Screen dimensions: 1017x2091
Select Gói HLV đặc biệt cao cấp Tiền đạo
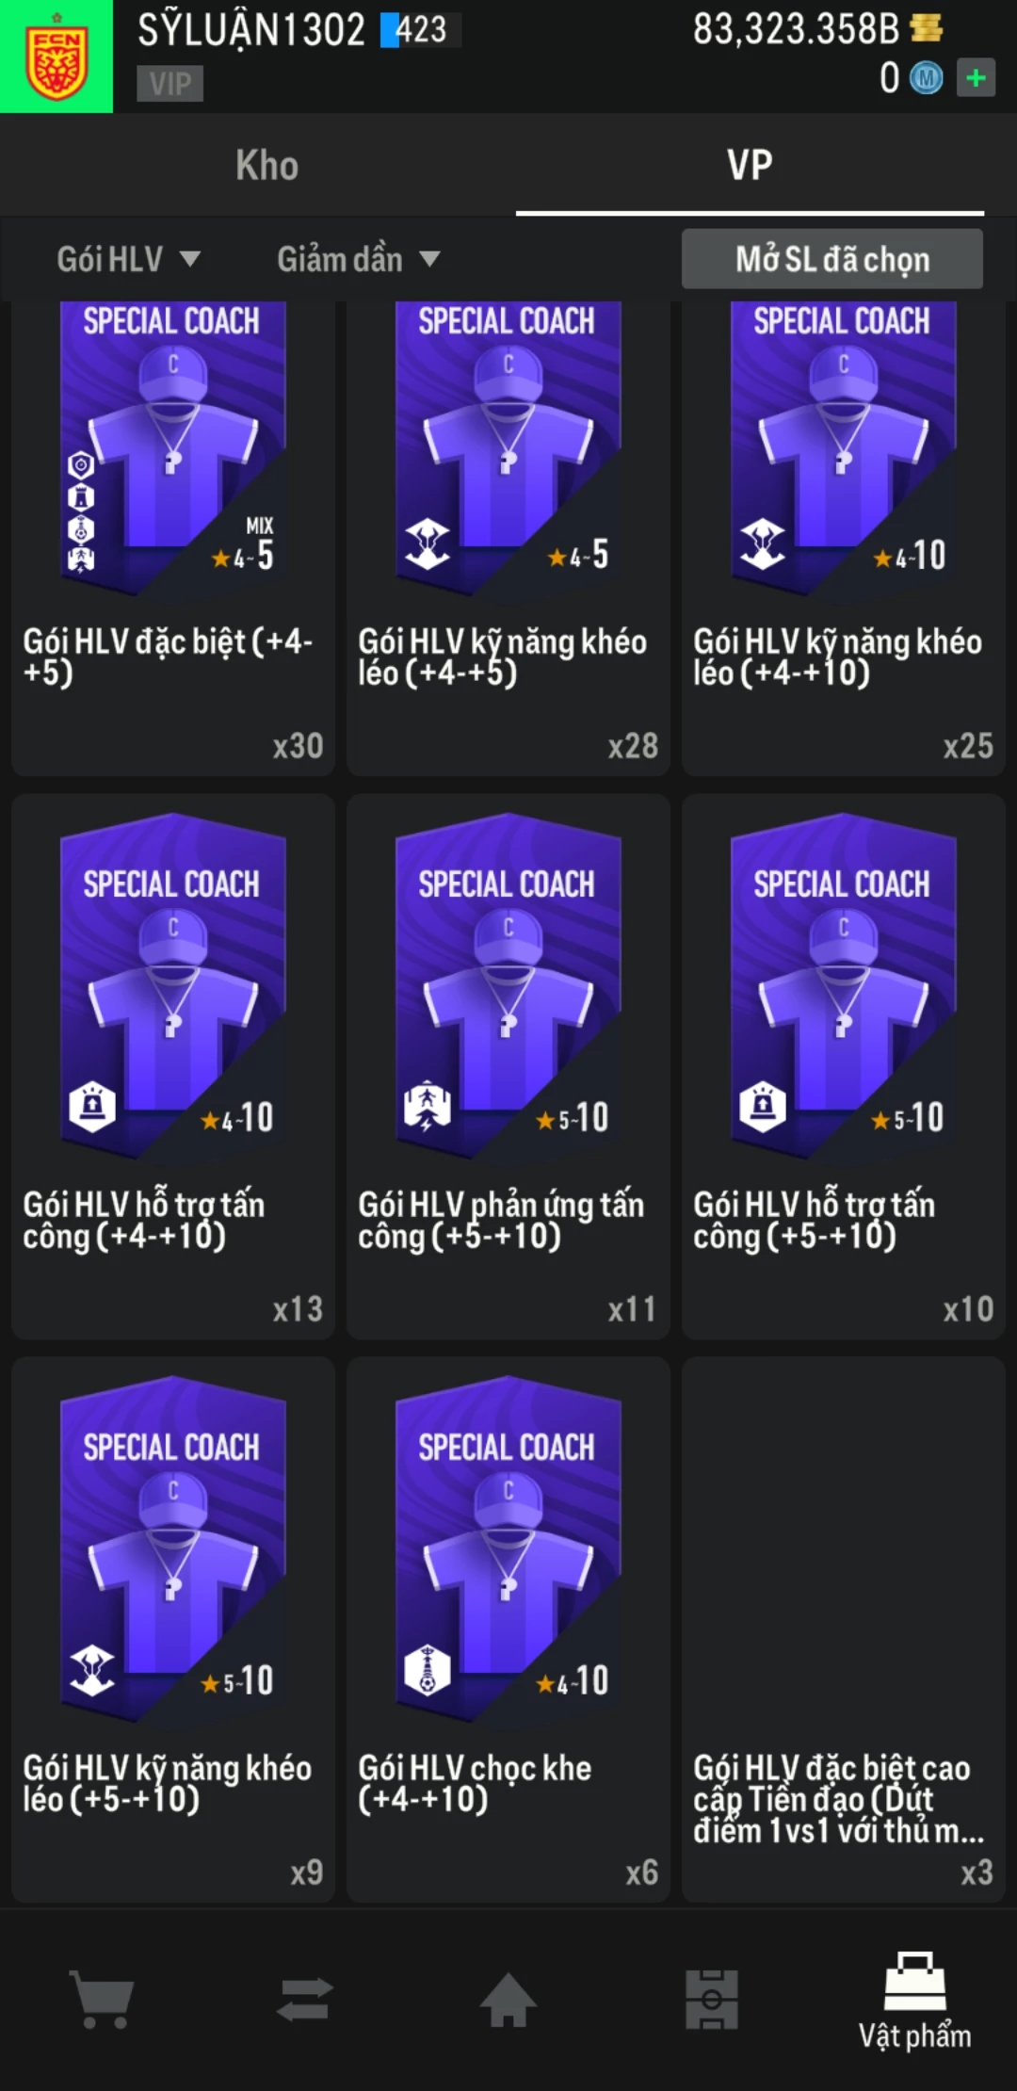844,1629
